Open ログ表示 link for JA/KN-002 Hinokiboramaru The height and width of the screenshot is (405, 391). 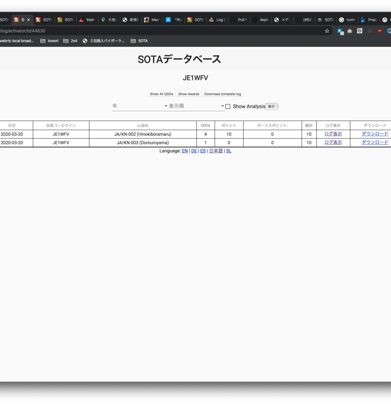tap(333, 134)
